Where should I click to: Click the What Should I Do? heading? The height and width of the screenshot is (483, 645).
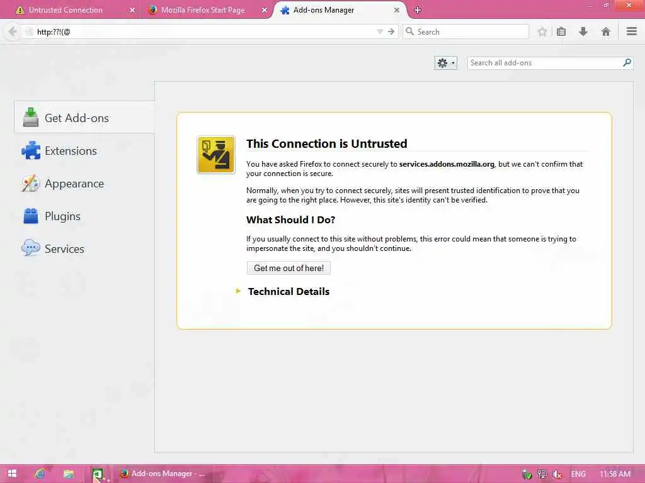click(290, 219)
